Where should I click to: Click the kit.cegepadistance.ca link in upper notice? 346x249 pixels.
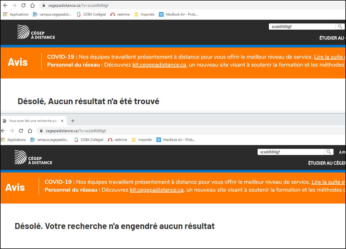159,65
